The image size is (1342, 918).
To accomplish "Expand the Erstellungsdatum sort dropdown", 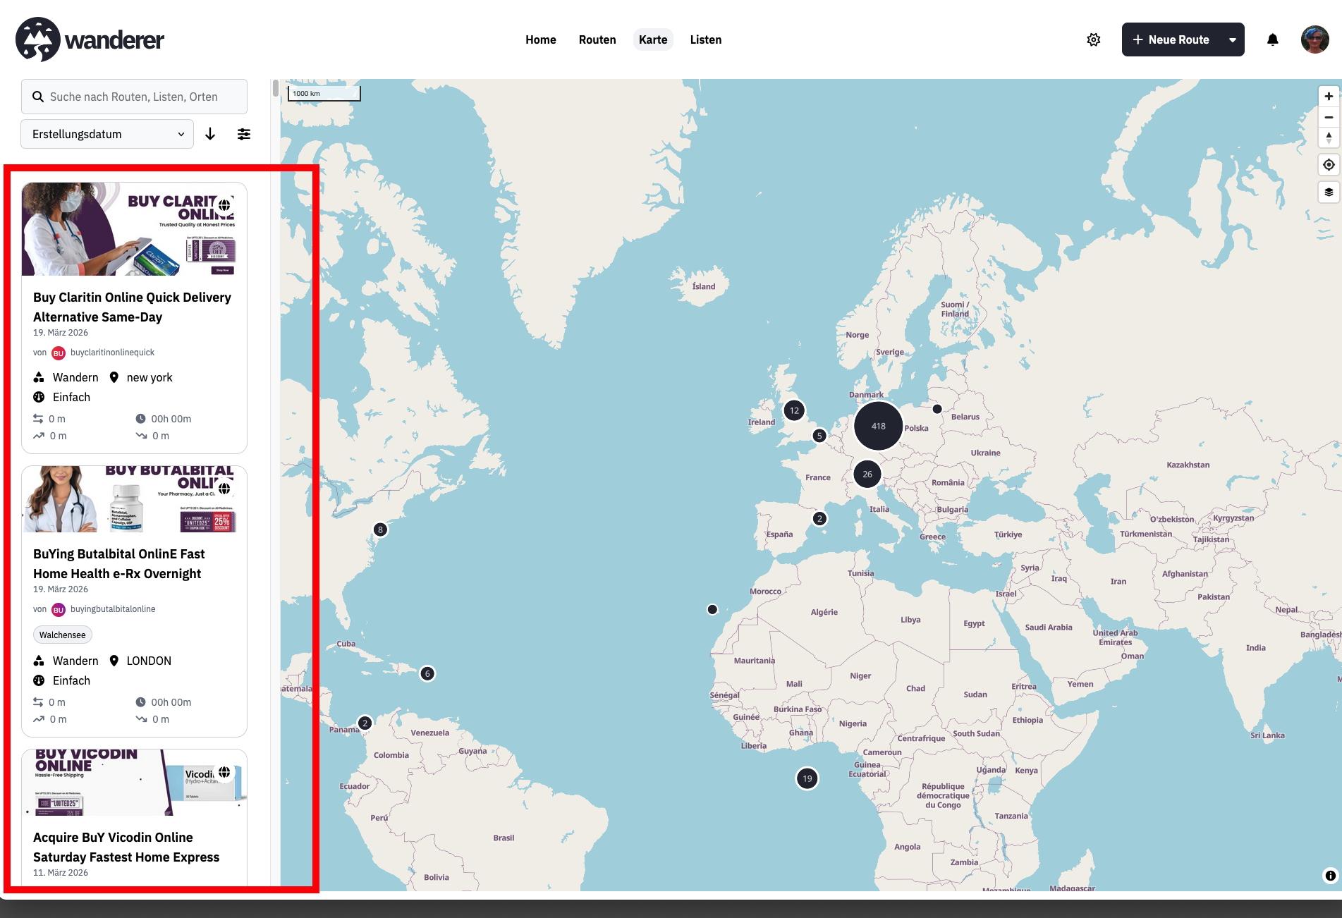I will 107,134.
